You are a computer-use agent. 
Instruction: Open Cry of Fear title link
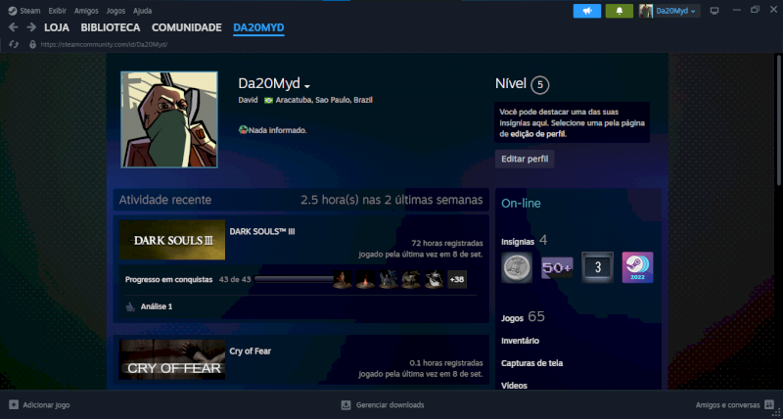(251, 351)
